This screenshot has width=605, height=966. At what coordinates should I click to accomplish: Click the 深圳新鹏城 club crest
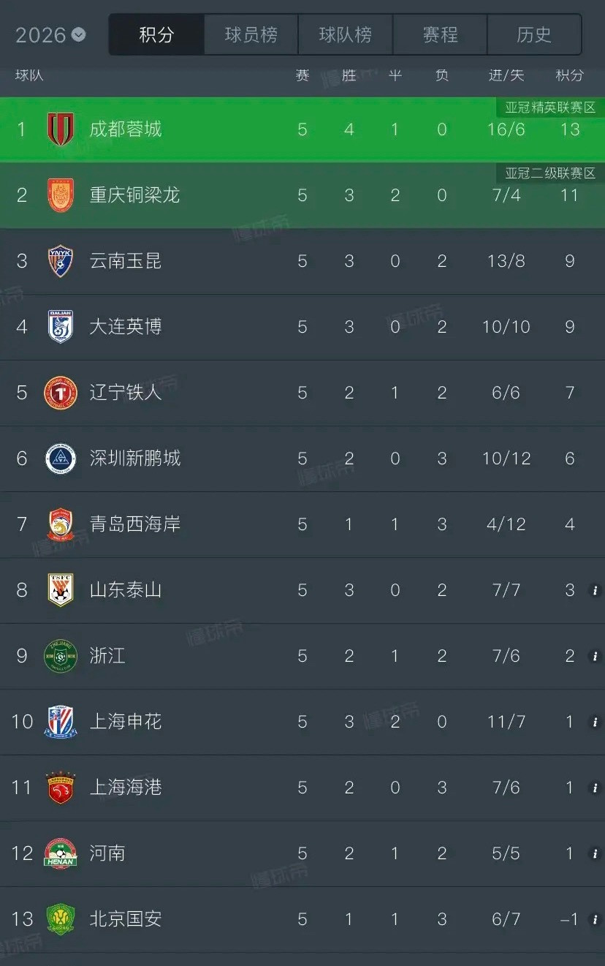point(61,459)
